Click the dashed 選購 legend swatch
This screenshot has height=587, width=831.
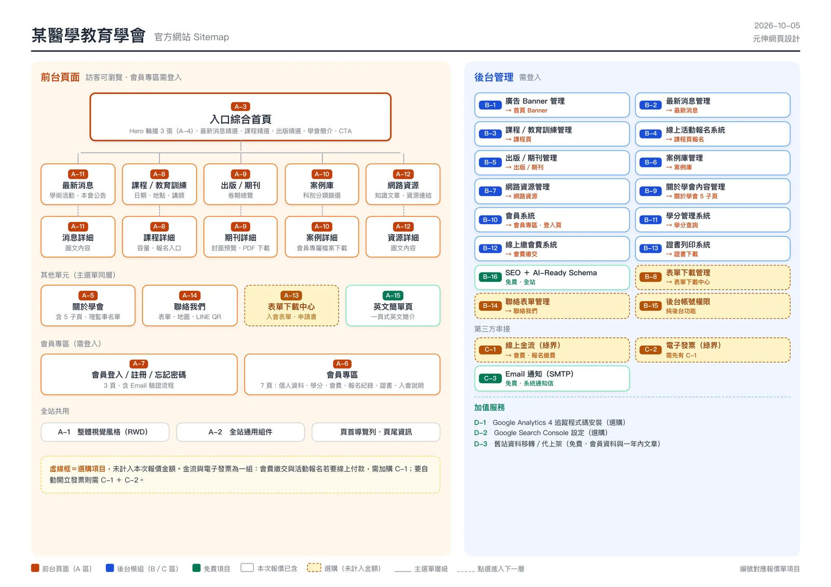[314, 568]
